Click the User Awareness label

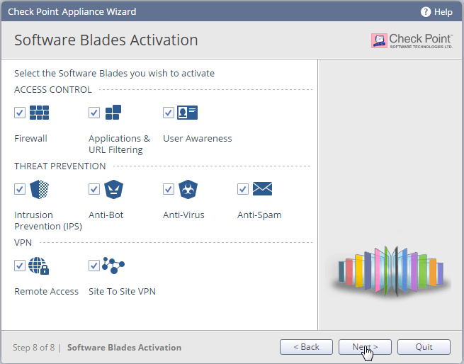[x=198, y=138]
